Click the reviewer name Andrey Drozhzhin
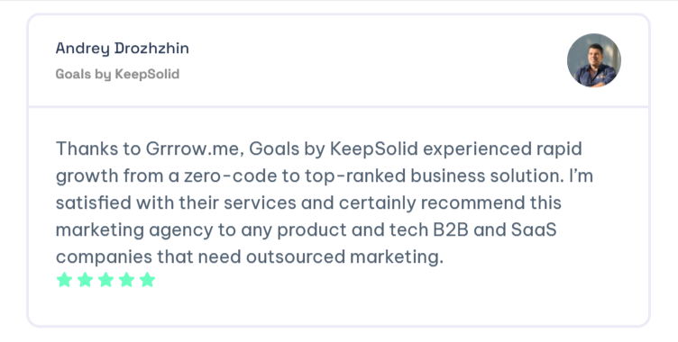This screenshot has width=678, height=342. click(x=123, y=49)
